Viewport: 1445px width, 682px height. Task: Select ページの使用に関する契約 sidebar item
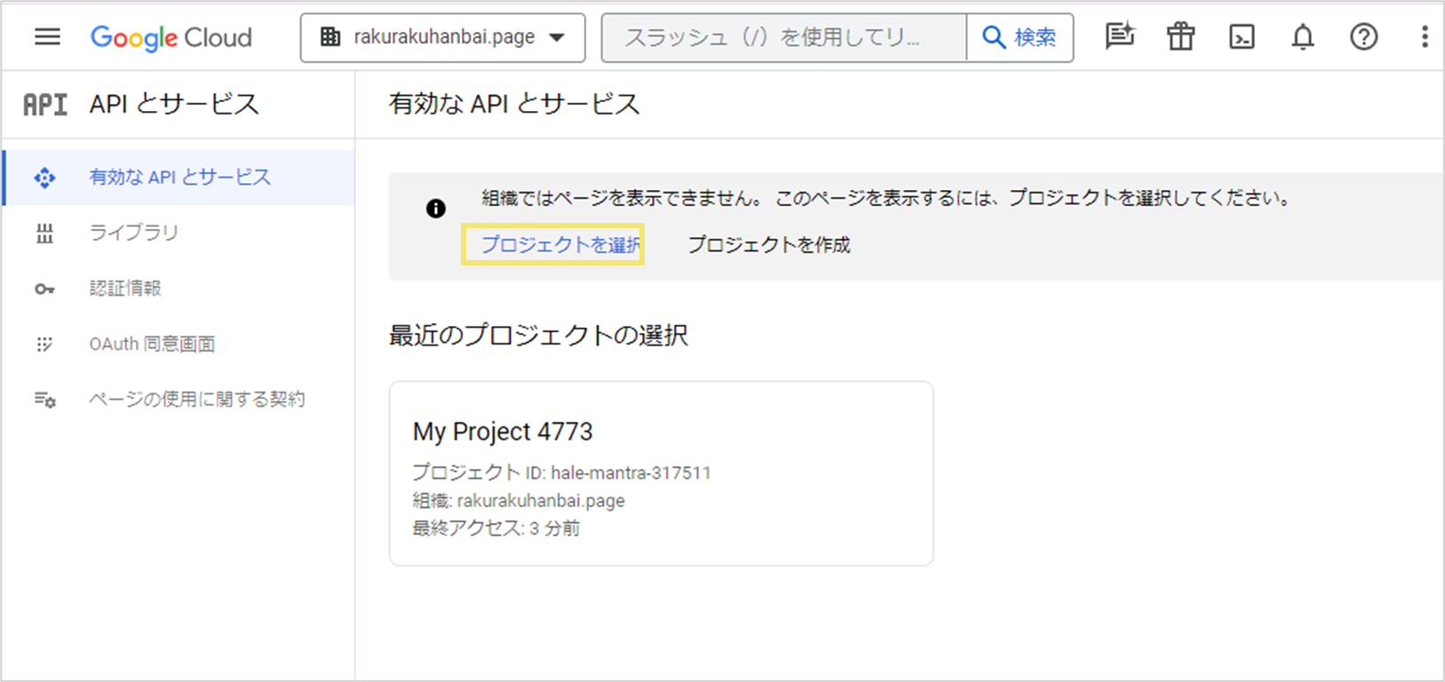(x=179, y=400)
